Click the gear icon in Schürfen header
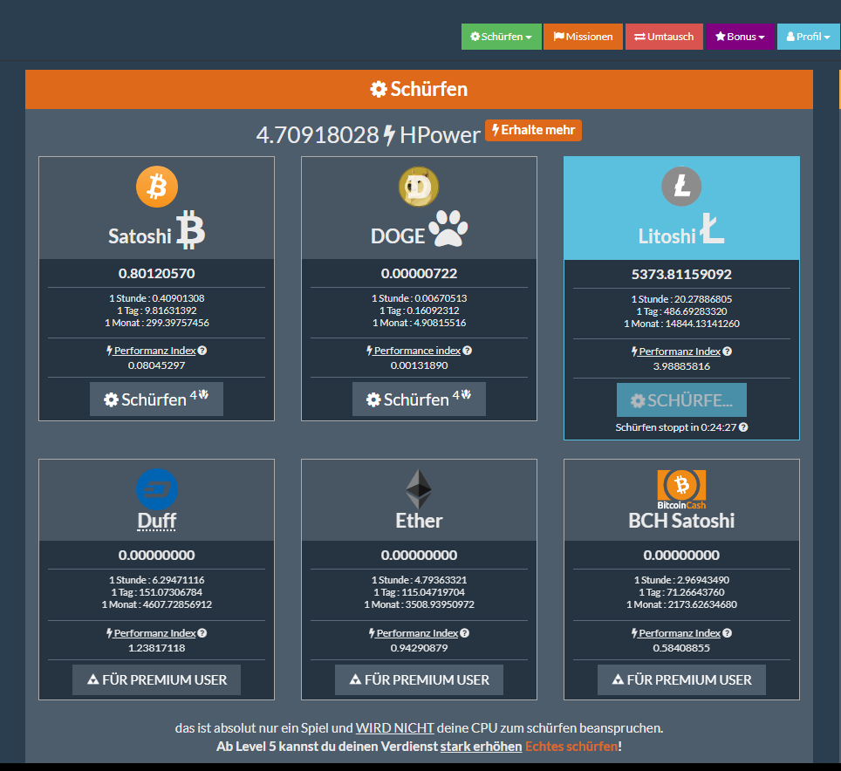Viewport: 841px width, 771px height. (x=379, y=90)
